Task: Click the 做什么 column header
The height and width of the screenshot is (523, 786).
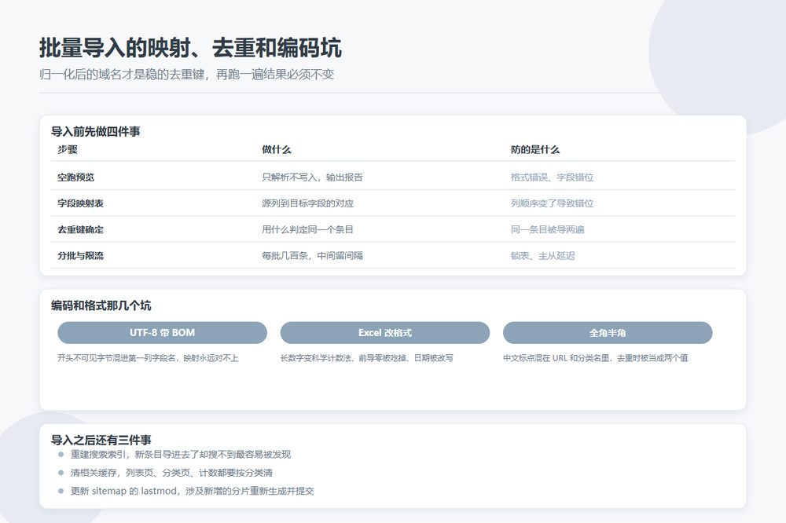Action: point(276,149)
